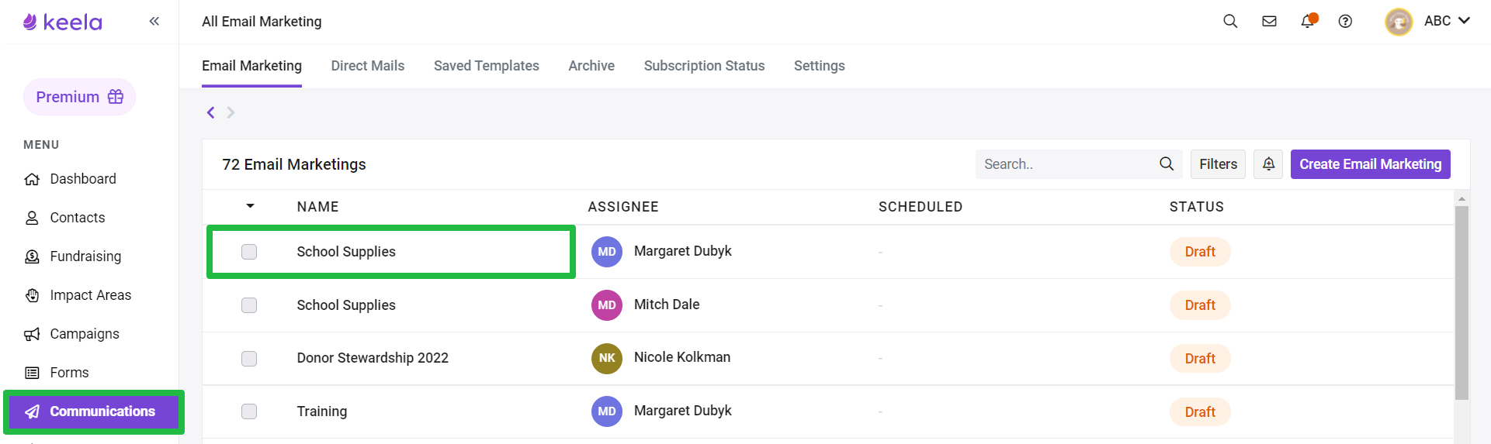Click the gift icon in Premium badge

pos(116,97)
